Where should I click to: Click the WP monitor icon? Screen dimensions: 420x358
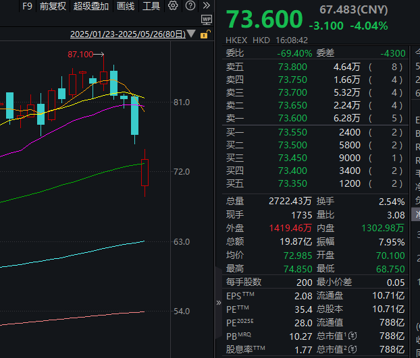[206, 20]
